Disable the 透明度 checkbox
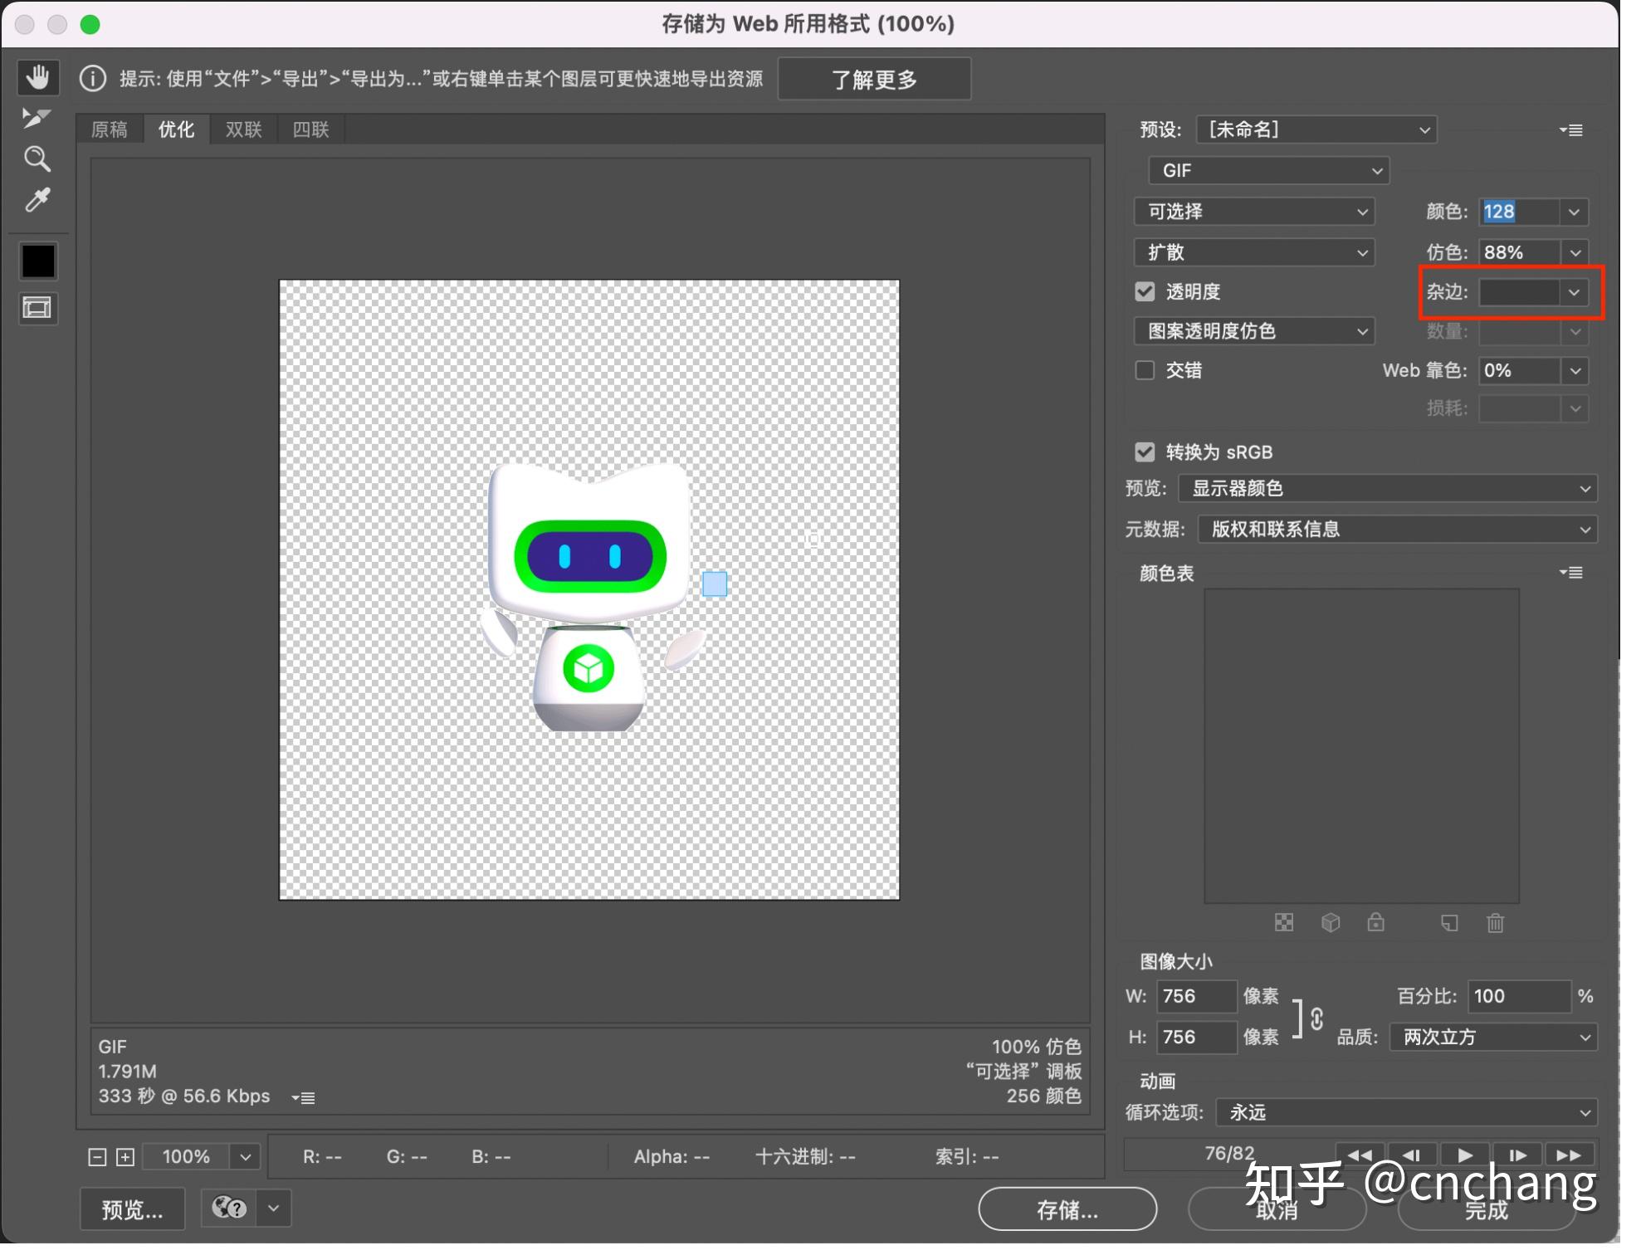The image size is (1641, 1260). pyautogui.click(x=1145, y=291)
